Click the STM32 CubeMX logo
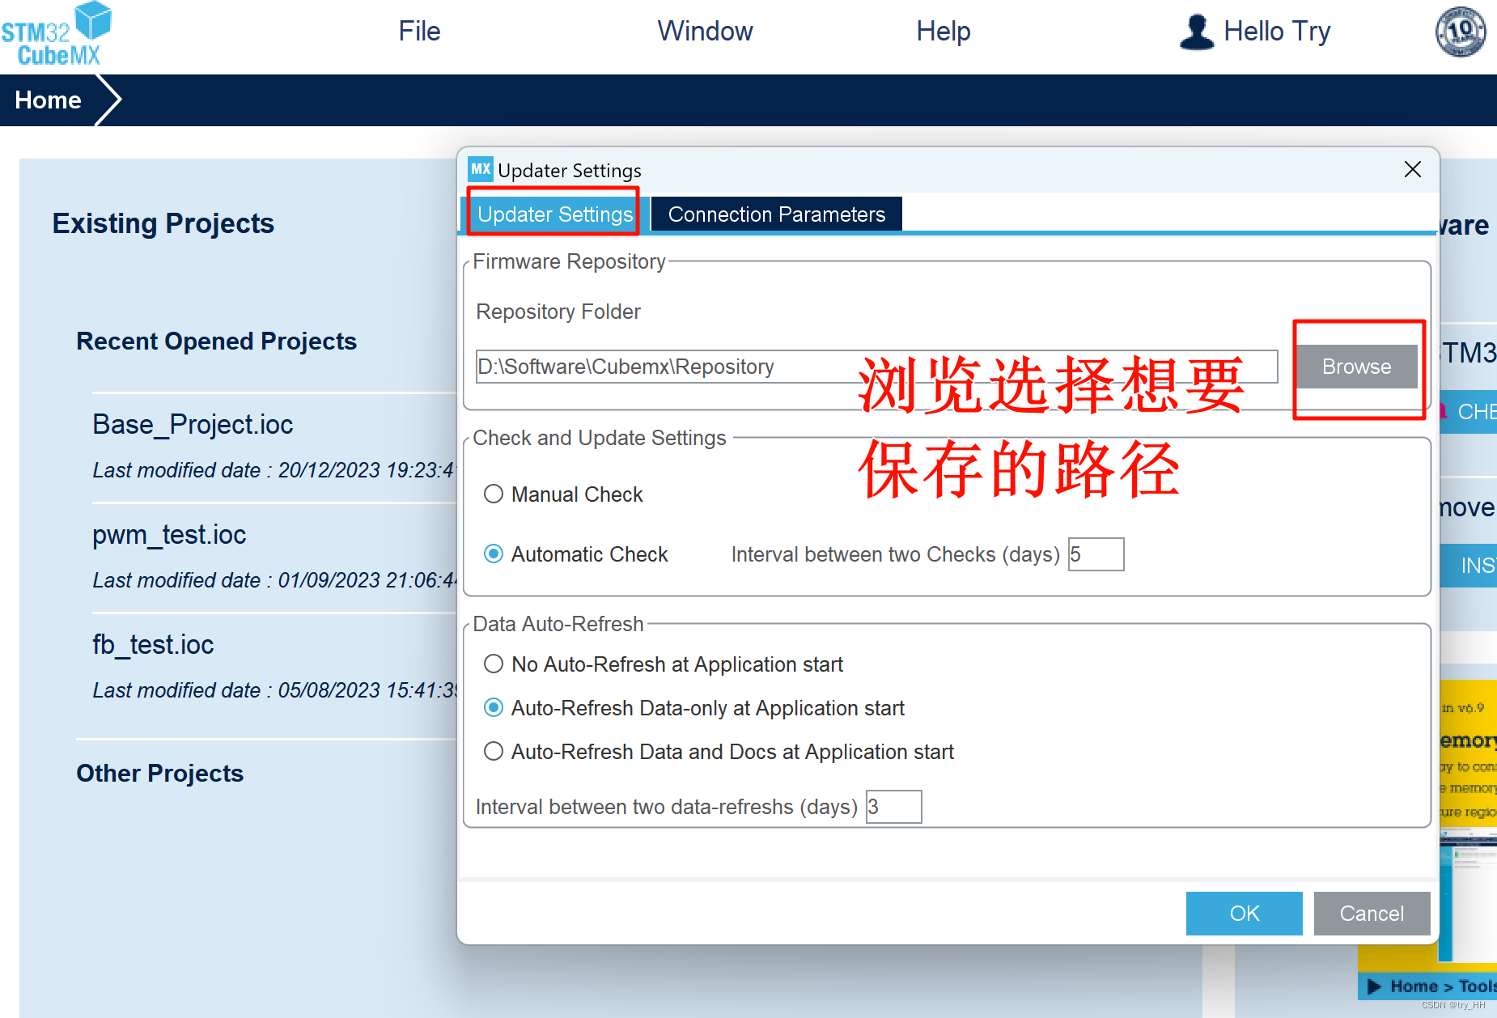The image size is (1497, 1018). pos(56,34)
